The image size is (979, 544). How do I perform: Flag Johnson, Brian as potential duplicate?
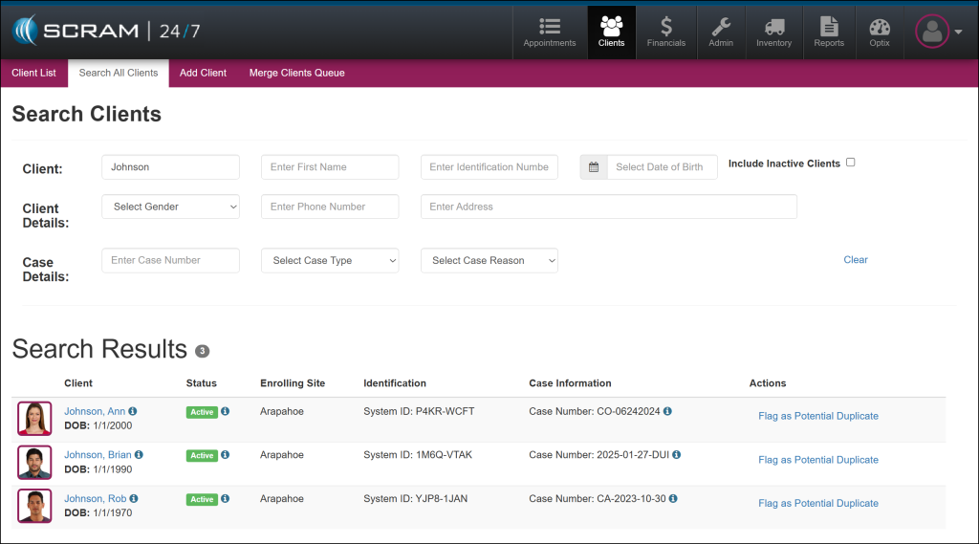coord(817,460)
